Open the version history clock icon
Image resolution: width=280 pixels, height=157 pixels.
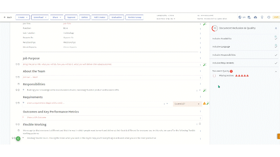tap(269, 17)
